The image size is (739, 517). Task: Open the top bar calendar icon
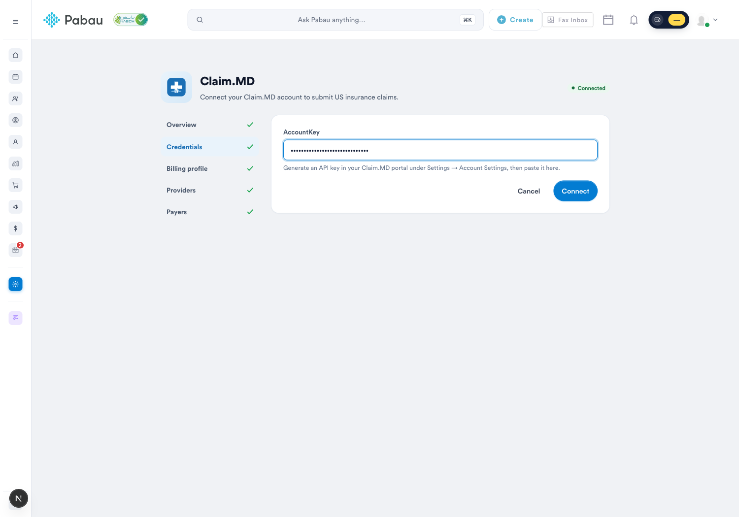tap(608, 20)
